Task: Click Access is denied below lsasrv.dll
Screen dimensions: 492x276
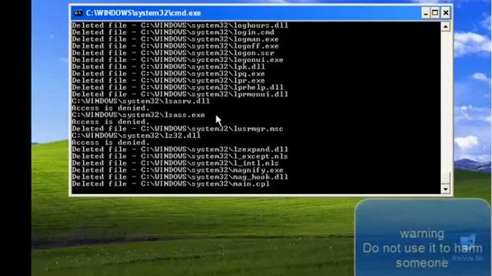Action: tap(111, 108)
